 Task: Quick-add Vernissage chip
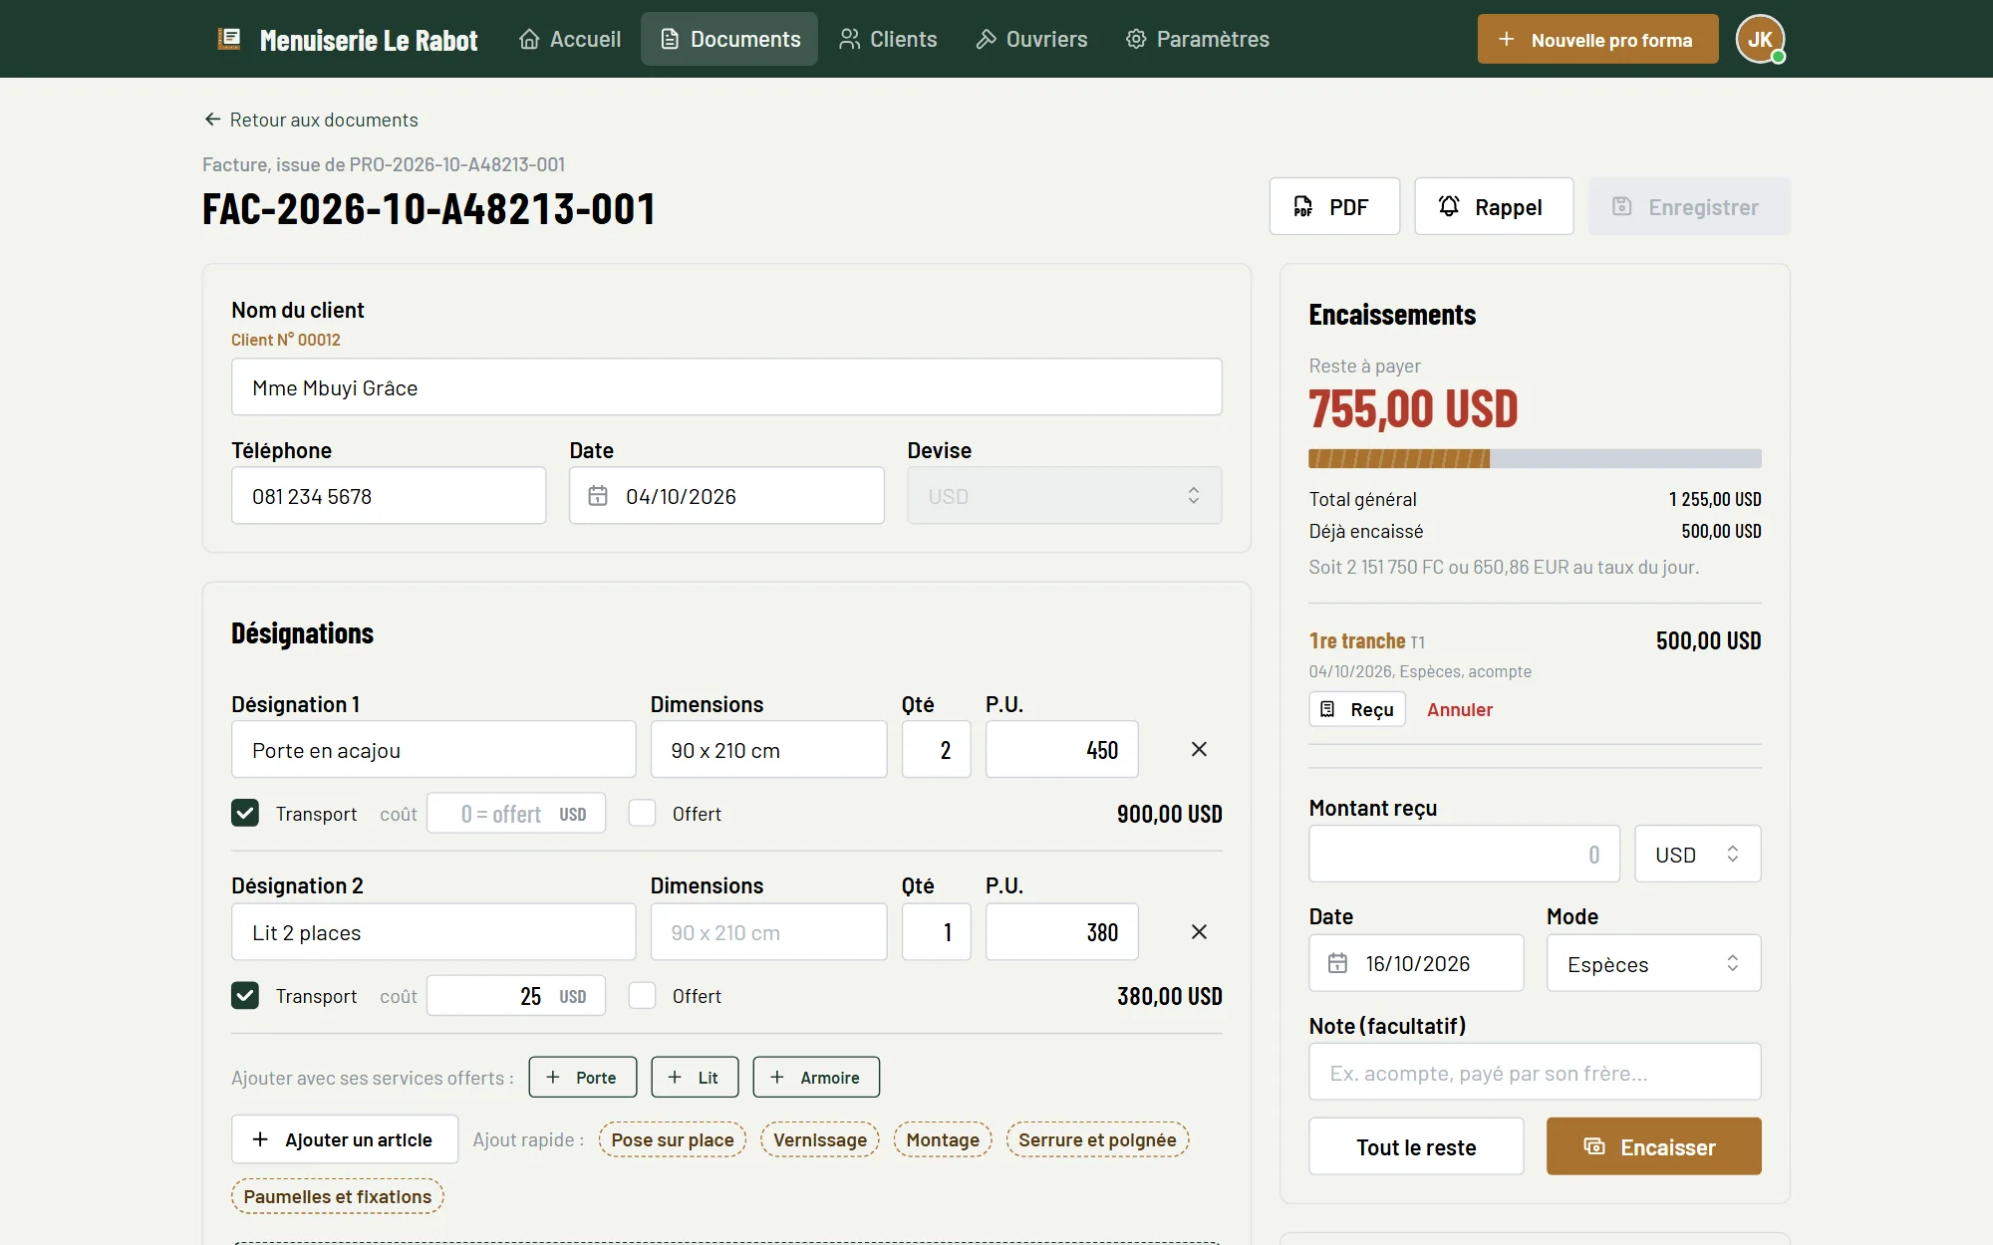pos(820,1139)
